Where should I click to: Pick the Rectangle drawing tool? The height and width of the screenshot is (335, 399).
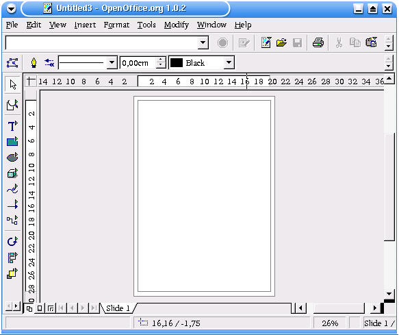point(12,141)
